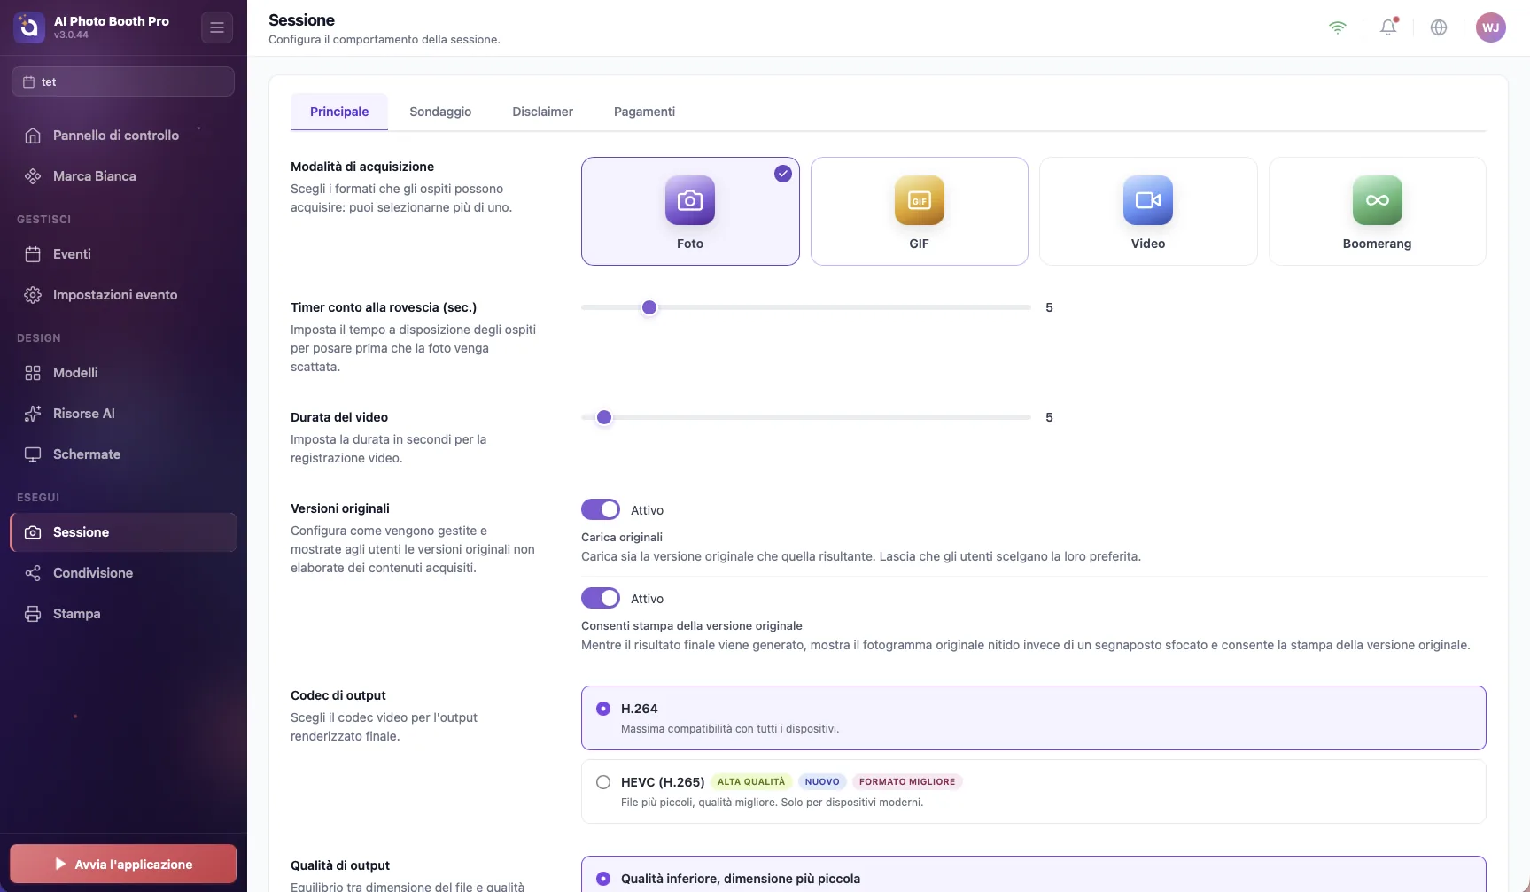Open Pannello di controllo
The image size is (1530, 892).
pos(123,136)
